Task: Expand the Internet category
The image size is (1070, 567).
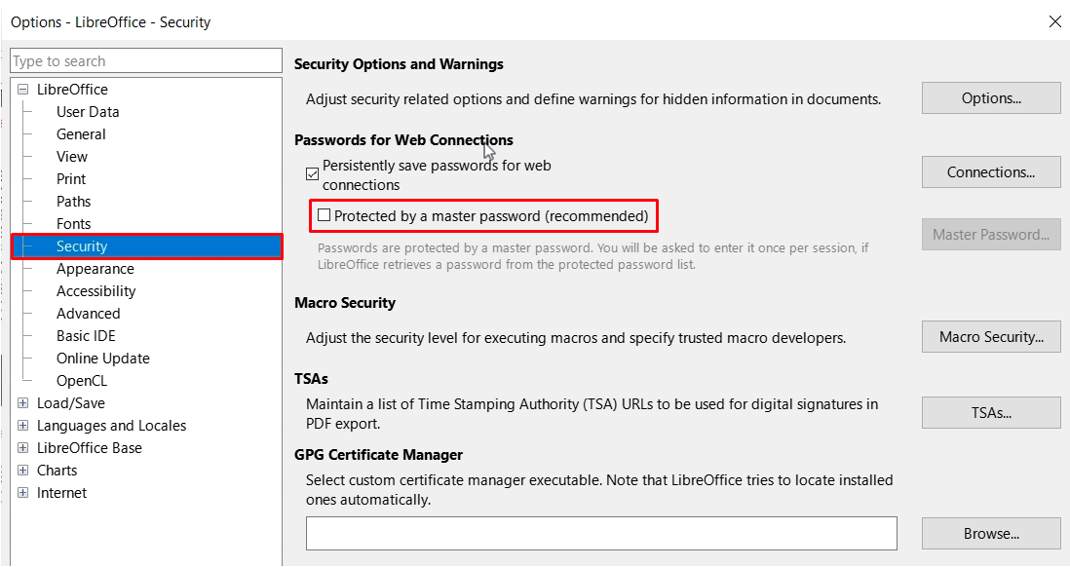Action: tap(23, 493)
